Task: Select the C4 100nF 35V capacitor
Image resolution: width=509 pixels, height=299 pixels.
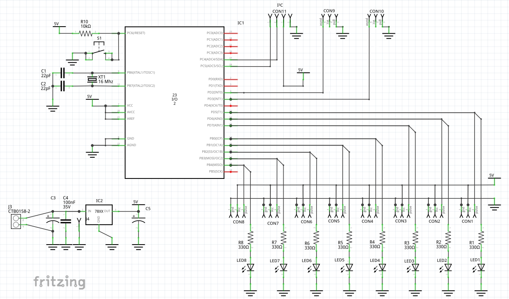Action: pos(66,221)
